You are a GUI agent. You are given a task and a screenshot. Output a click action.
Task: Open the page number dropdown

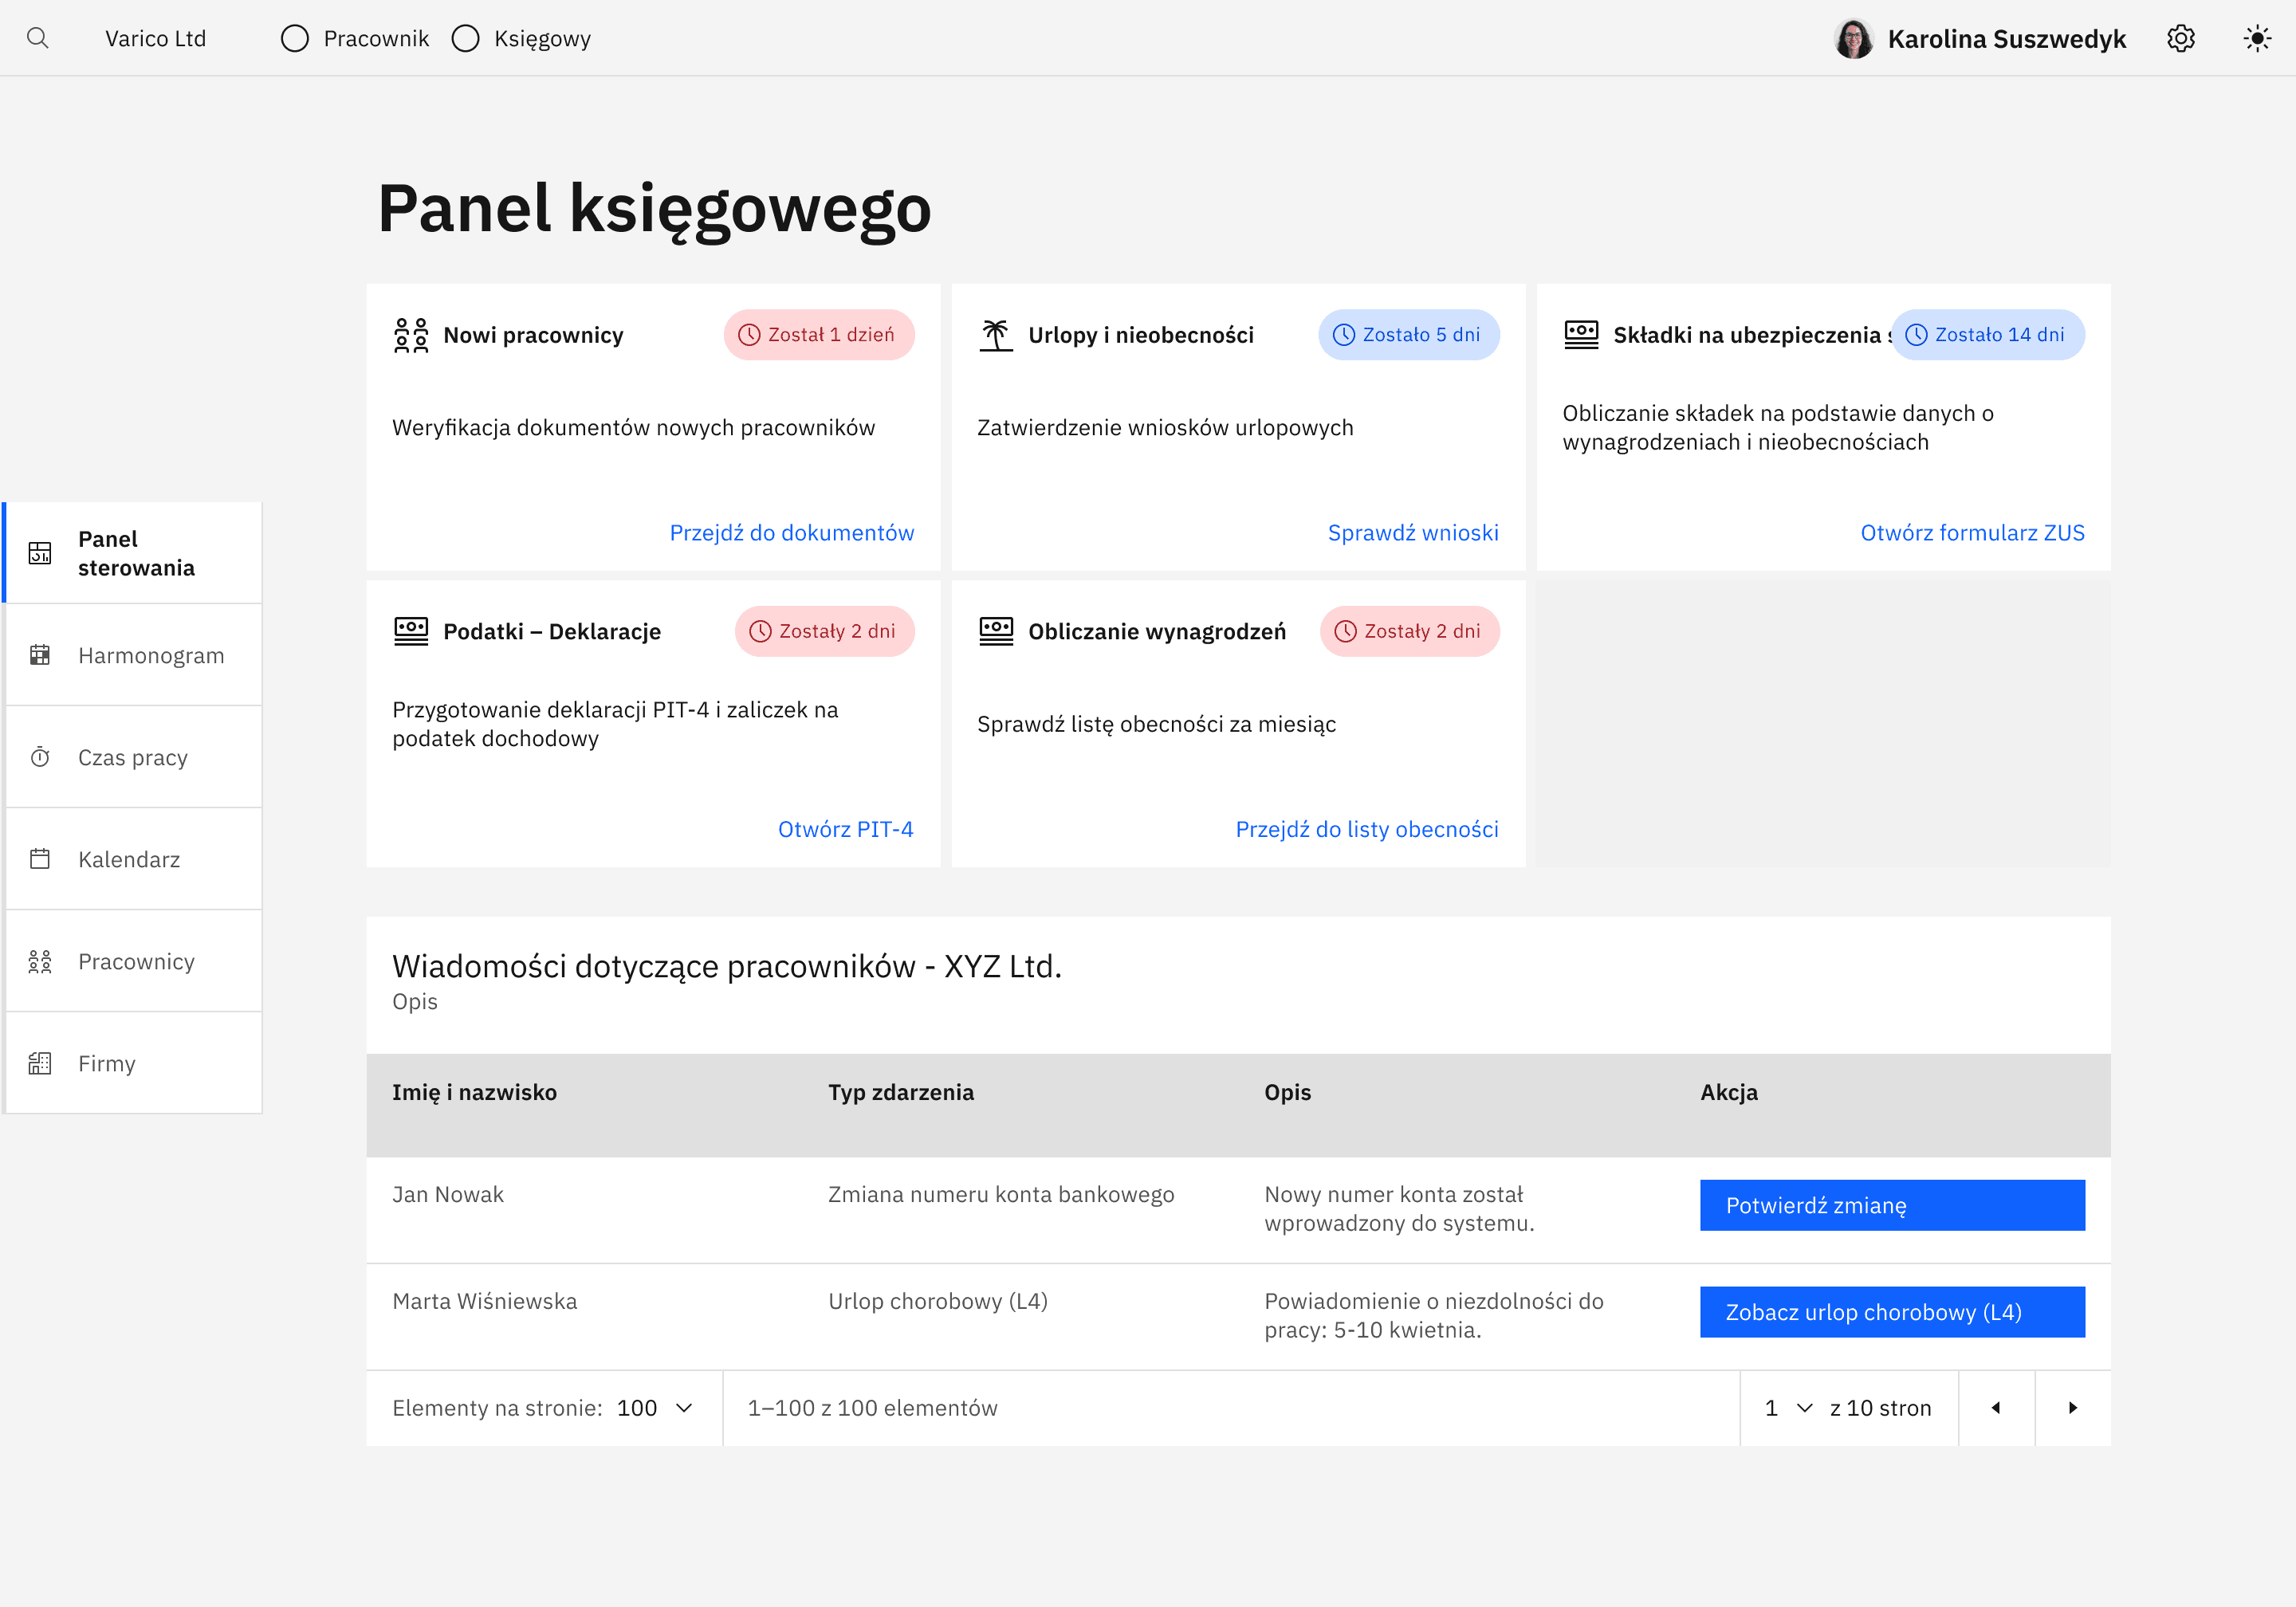1788,1407
